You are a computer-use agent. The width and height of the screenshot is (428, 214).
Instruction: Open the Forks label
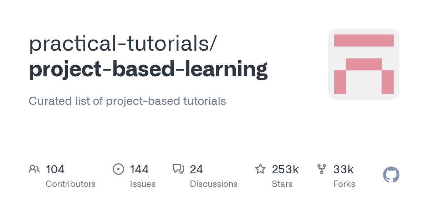coord(344,184)
